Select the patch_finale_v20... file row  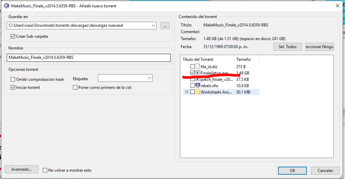[x=221, y=79]
